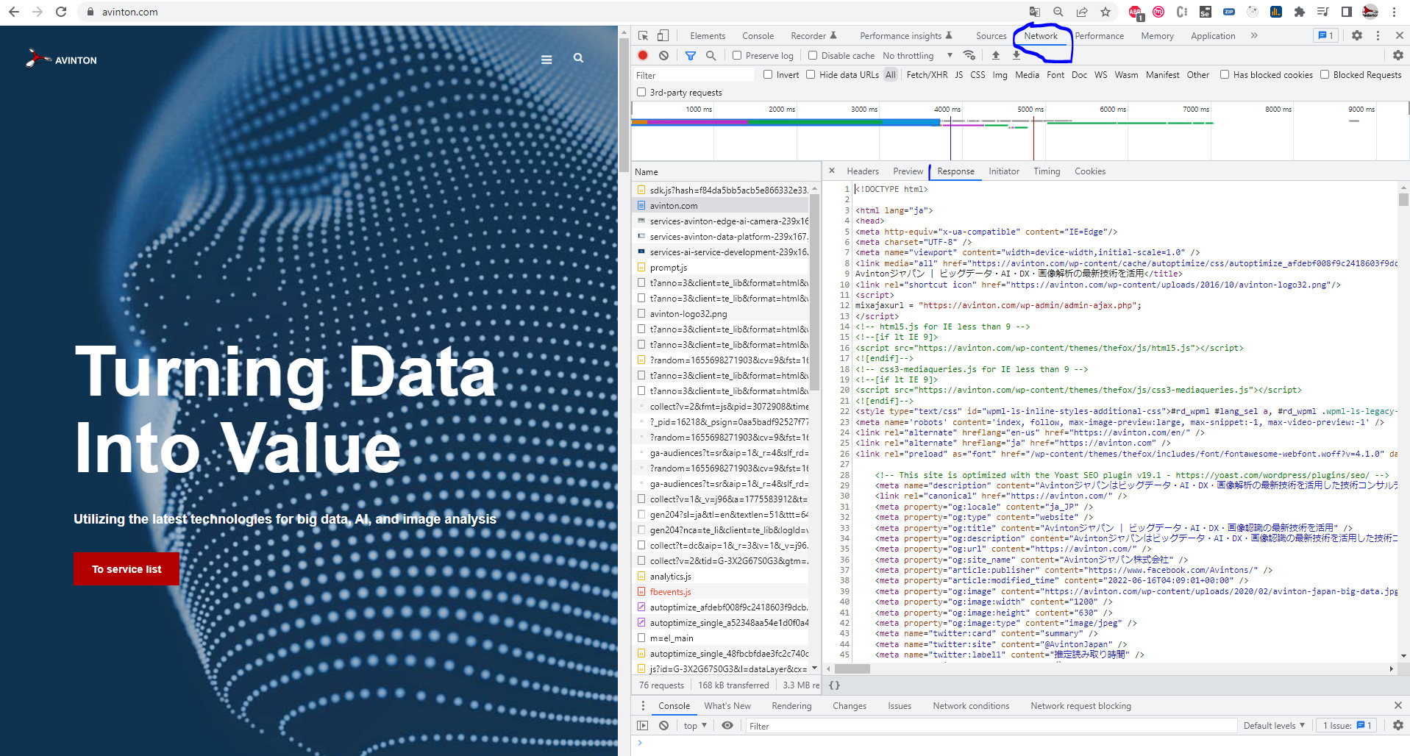Click the issues counter badge in DevTools
The width and height of the screenshot is (1410, 756).
point(1325,35)
